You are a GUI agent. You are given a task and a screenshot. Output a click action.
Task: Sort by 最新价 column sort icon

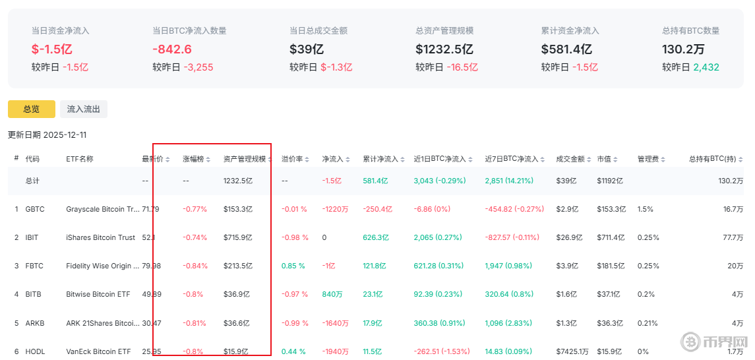pos(167,160)
